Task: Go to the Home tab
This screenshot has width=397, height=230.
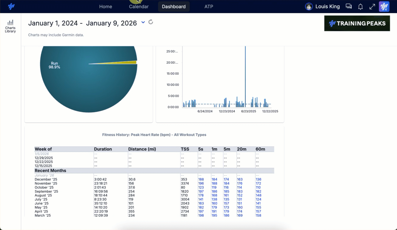Action: (x=105, y=7)
